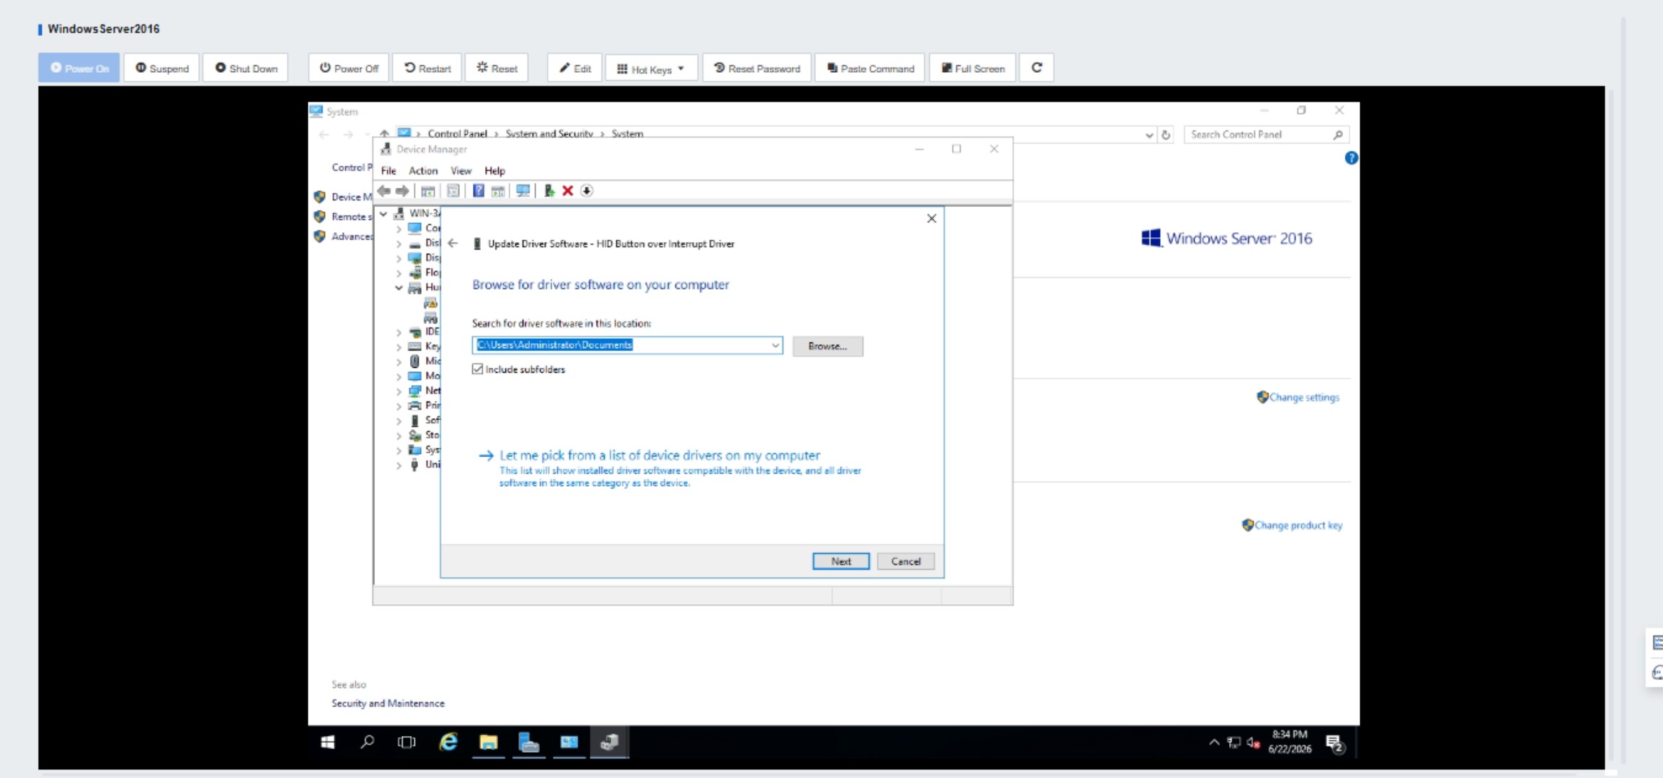Click the Reset button
This screenshot has width=1663, height=778.
pyautogui.click(x=497, y=68)
